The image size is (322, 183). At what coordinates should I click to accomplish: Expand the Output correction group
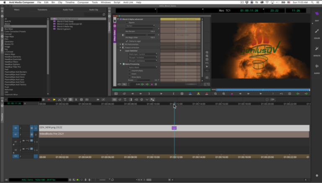(121, 47)
